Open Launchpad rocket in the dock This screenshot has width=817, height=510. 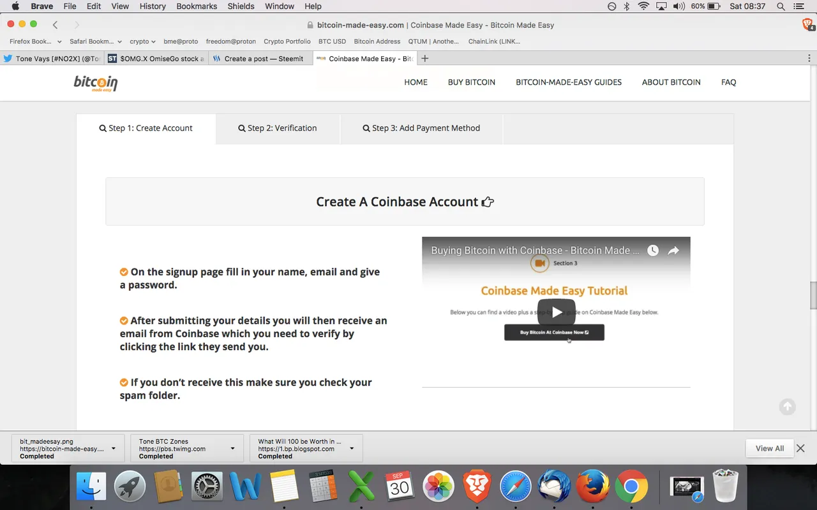pyautogui.click(x=130, y=487)
